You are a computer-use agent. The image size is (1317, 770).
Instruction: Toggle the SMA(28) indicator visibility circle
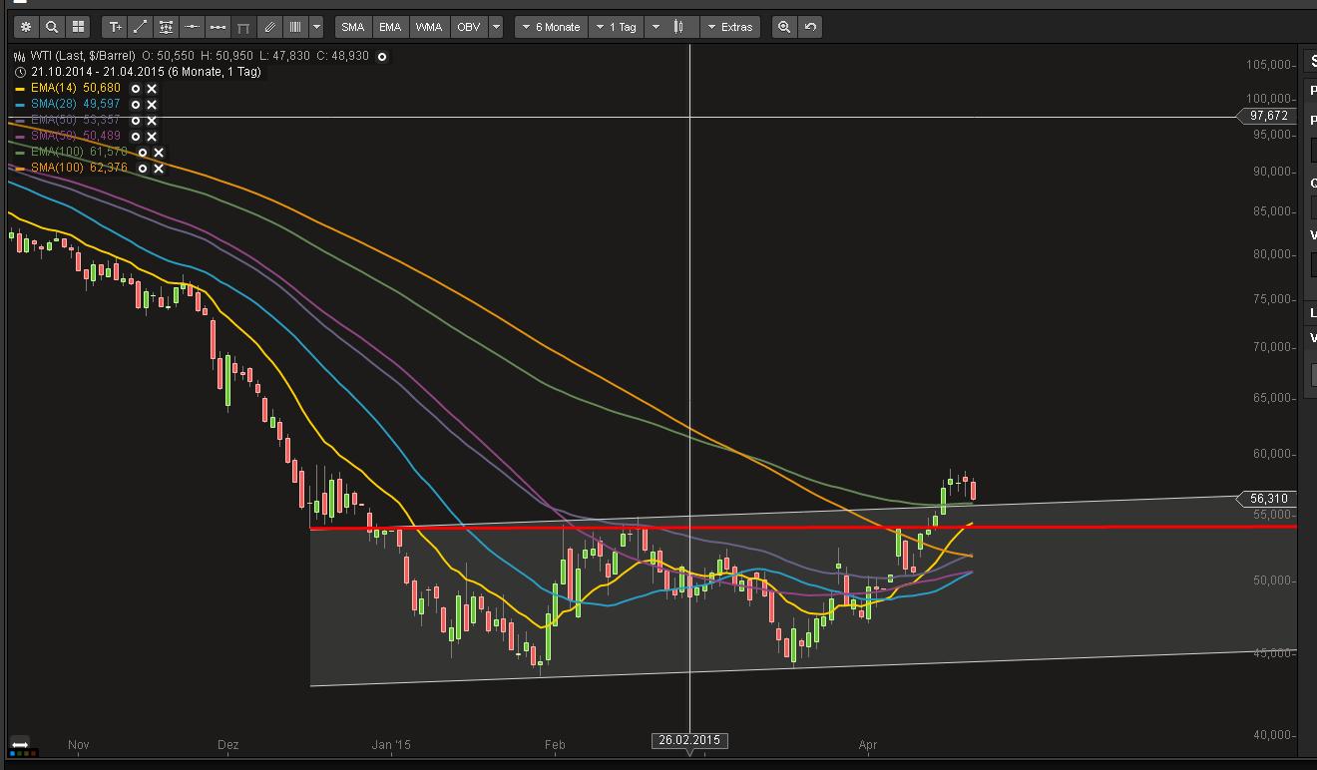(134, 104)
